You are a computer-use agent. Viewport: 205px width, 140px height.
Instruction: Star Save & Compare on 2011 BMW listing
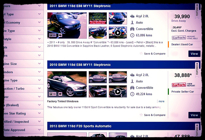(x=141, y=53)
